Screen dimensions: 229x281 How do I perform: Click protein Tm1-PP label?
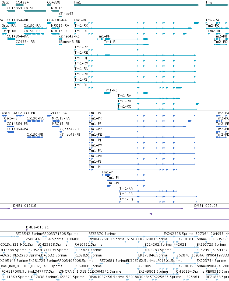[95, 129]
